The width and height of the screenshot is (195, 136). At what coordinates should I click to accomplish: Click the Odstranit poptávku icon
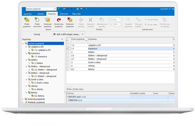(x=70, y=20)
